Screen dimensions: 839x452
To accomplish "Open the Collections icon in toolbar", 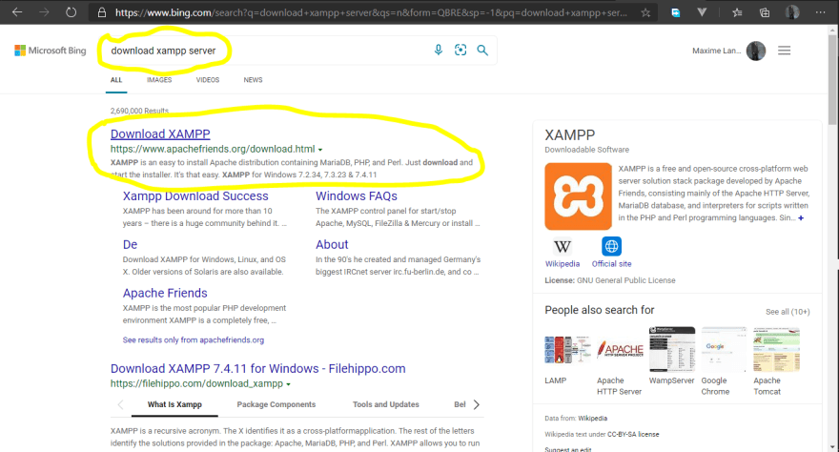I will (765, 12).
